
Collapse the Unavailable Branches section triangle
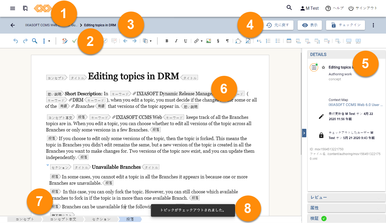48,165
